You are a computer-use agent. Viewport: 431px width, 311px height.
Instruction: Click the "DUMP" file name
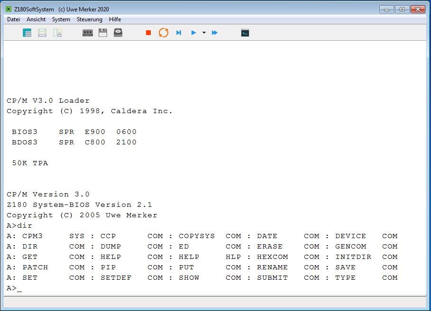coord(111,247)
